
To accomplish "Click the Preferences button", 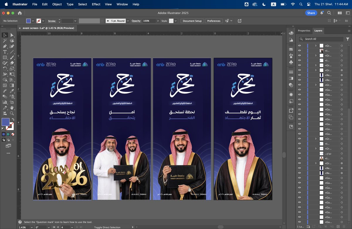I will coord(214,21).
